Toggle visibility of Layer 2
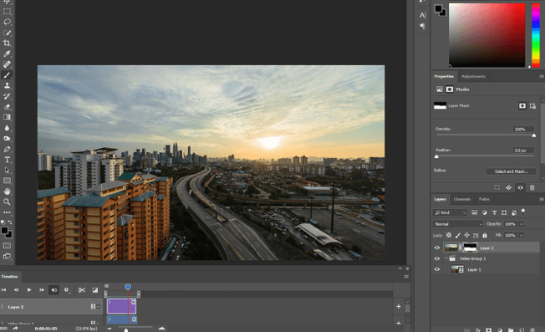 [437, 248]
